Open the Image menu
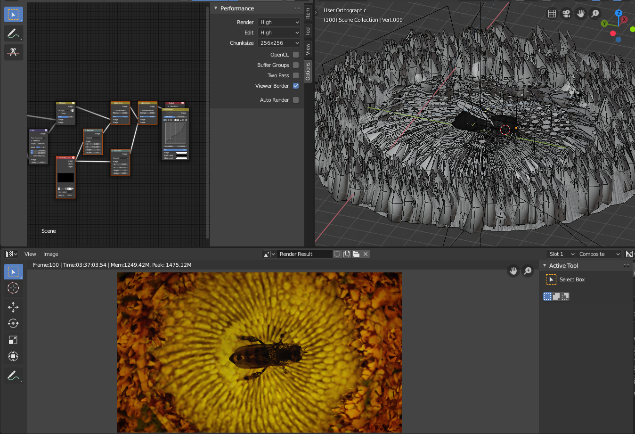This screenshot has width=635, height=434. tap(51, 254)
